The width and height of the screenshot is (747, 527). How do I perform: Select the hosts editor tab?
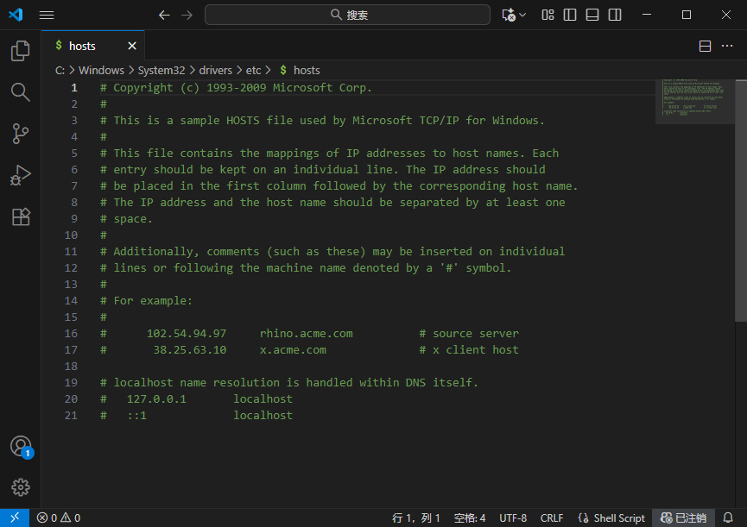(83, 46)
